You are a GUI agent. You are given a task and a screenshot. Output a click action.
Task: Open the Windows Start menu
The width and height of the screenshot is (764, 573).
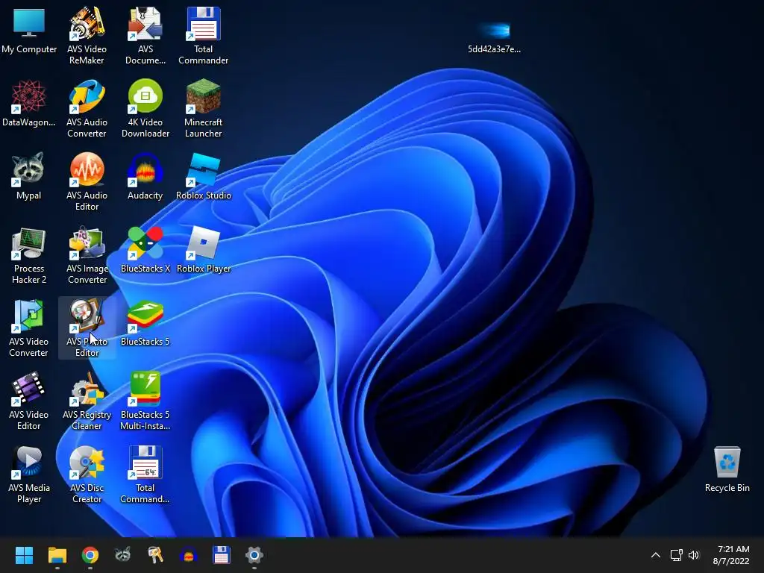pyautogui.click(x=24, y=555)
